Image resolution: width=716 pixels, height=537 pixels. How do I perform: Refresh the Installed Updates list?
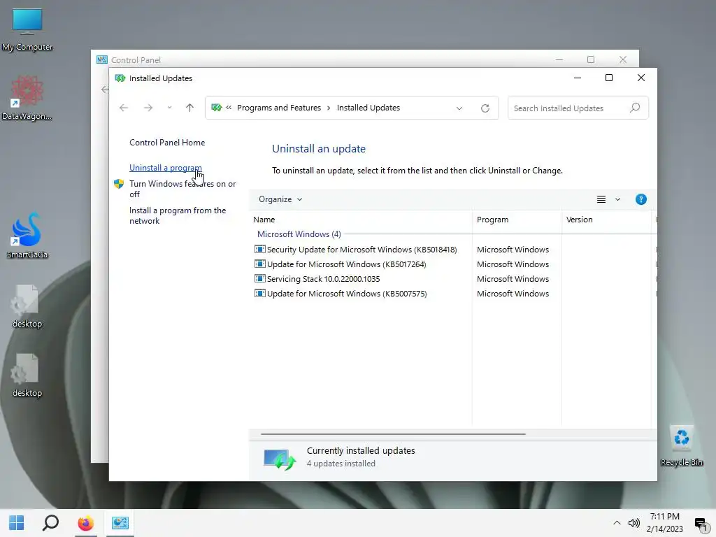(x=485, y=108)
